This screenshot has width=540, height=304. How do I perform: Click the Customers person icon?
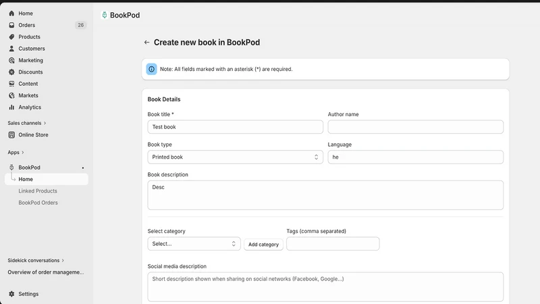11,49
